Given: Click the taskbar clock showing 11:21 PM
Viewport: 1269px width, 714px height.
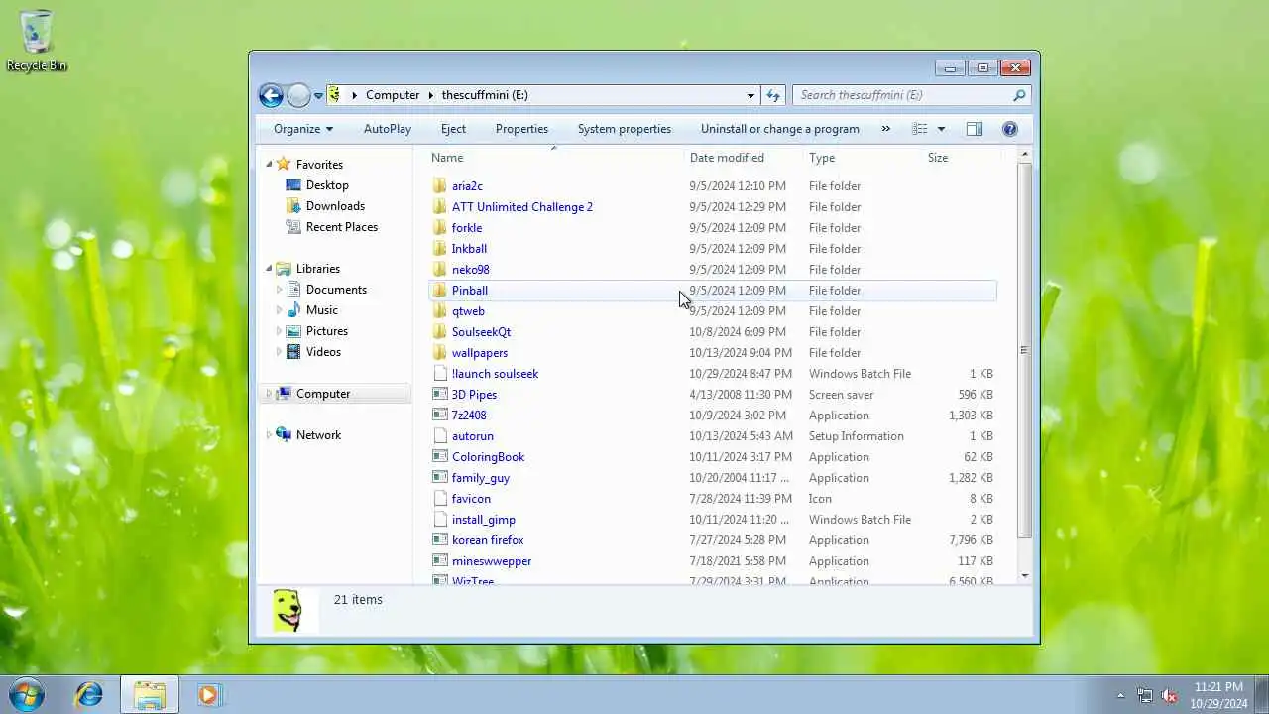Looking at the screenshot, I should [1219, 695].
